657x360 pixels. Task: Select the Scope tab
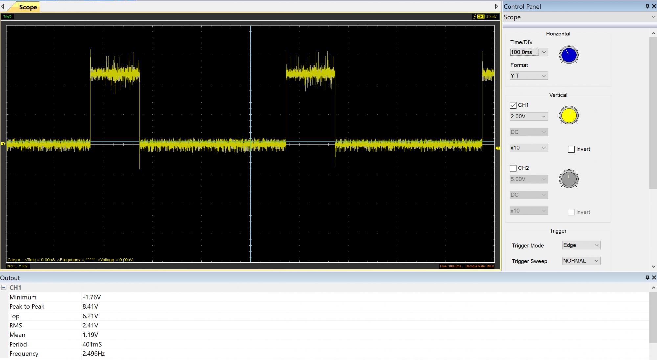28,7
